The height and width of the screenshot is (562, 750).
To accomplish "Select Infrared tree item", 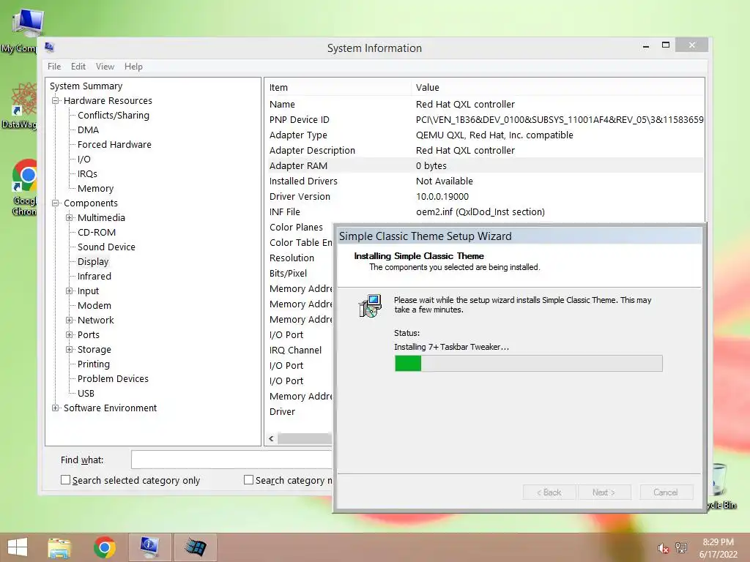I will coord(94,276).
